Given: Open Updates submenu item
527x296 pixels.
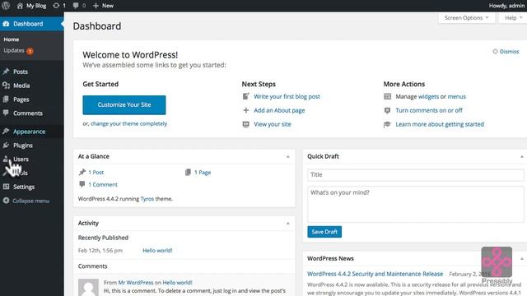Looking at the screenshot, I should (x=18, y=51).
